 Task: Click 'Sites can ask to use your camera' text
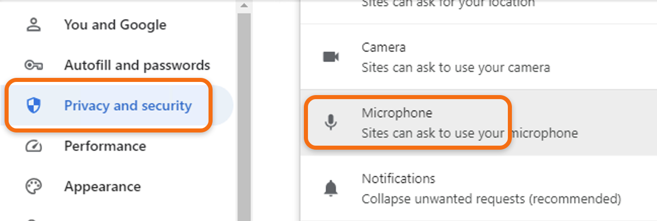[x=456, y=67]
